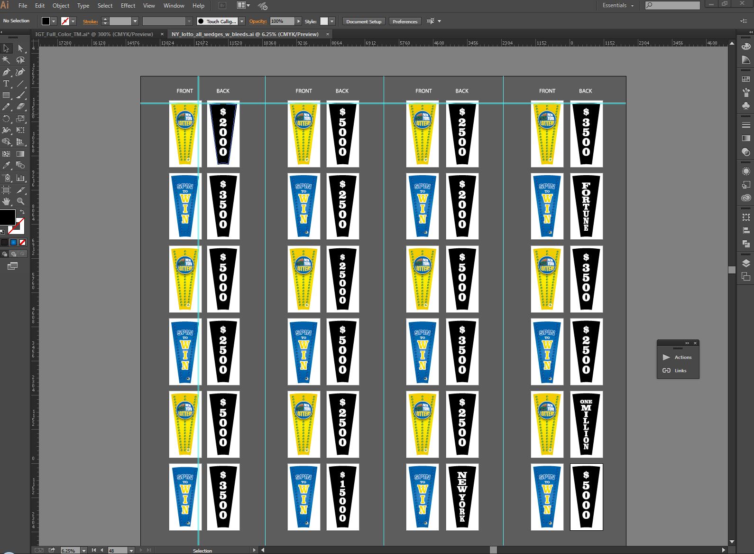Select the Rectangle tool
The image size is (754, 554).
point(6,95)
